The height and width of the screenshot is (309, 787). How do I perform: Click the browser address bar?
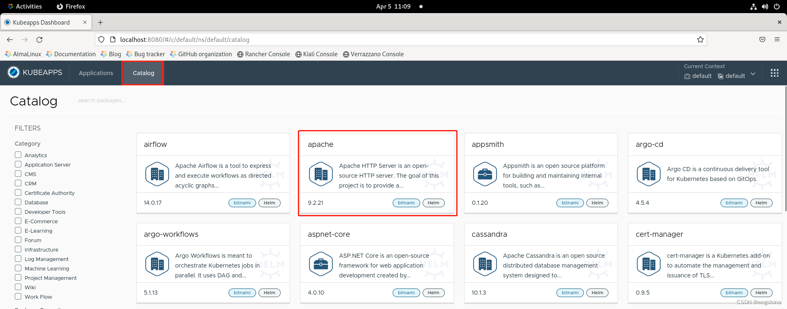coord(401,40)
